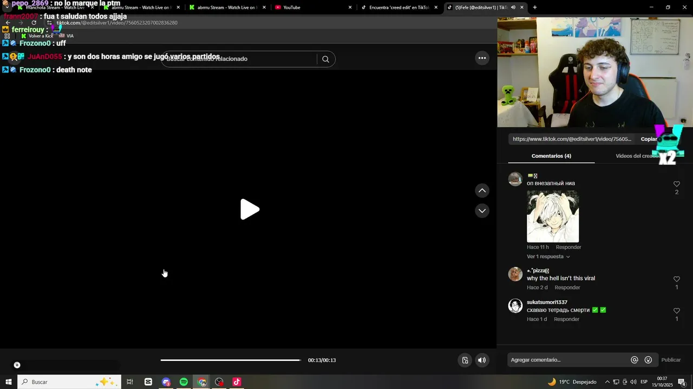Open the manga image in first comment
Image resolution: width=693 pixels, height=389 pixels.
pyautogui.click(x=553, y=217)
